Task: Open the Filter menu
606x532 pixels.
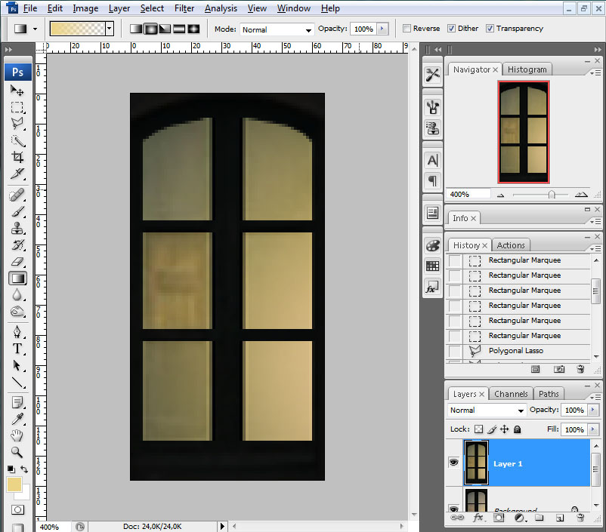Action: (184, 8)
